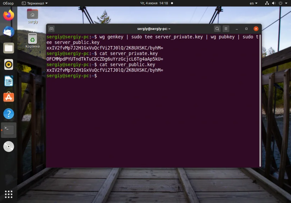Click the 'cat server_private.key' command line
Image resolution: width=291 pixels, height=203 pixels.
[x=102, y=54]
